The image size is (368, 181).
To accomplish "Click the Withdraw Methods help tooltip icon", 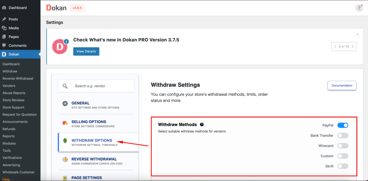I will 202,125.
